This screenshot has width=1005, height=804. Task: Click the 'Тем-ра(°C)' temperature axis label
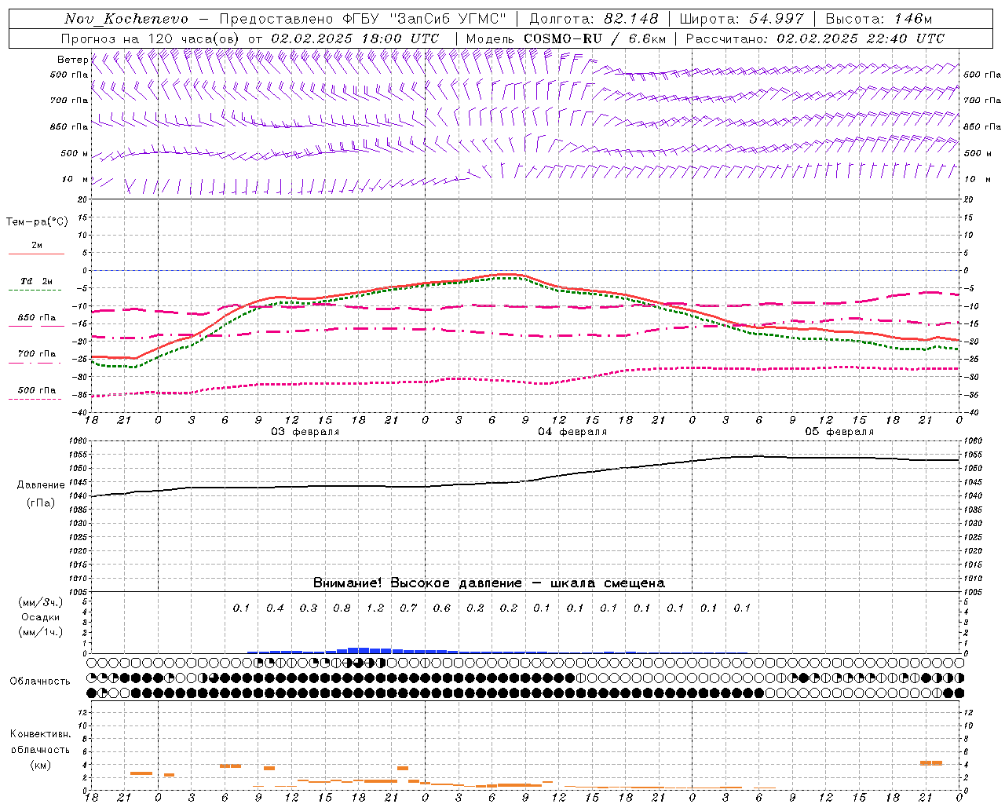click(x=37, y=222)
